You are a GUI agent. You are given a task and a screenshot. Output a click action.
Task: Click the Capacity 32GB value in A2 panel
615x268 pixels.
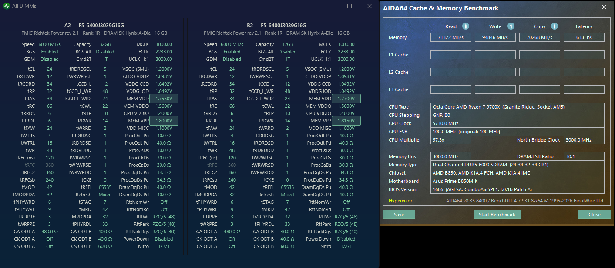pyautogui.click(x=105, y=44)
